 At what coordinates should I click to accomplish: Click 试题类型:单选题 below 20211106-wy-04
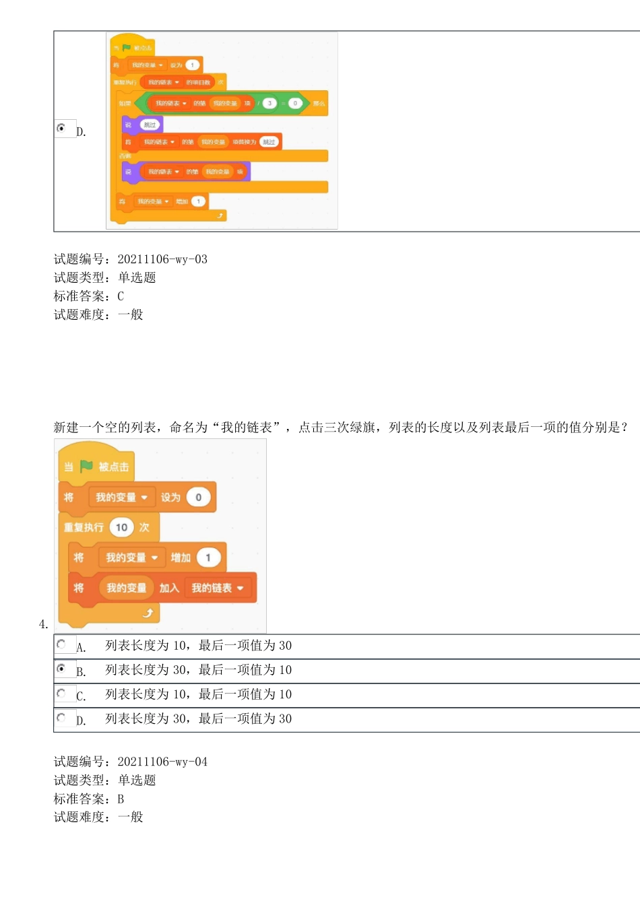tap(105, 780)
